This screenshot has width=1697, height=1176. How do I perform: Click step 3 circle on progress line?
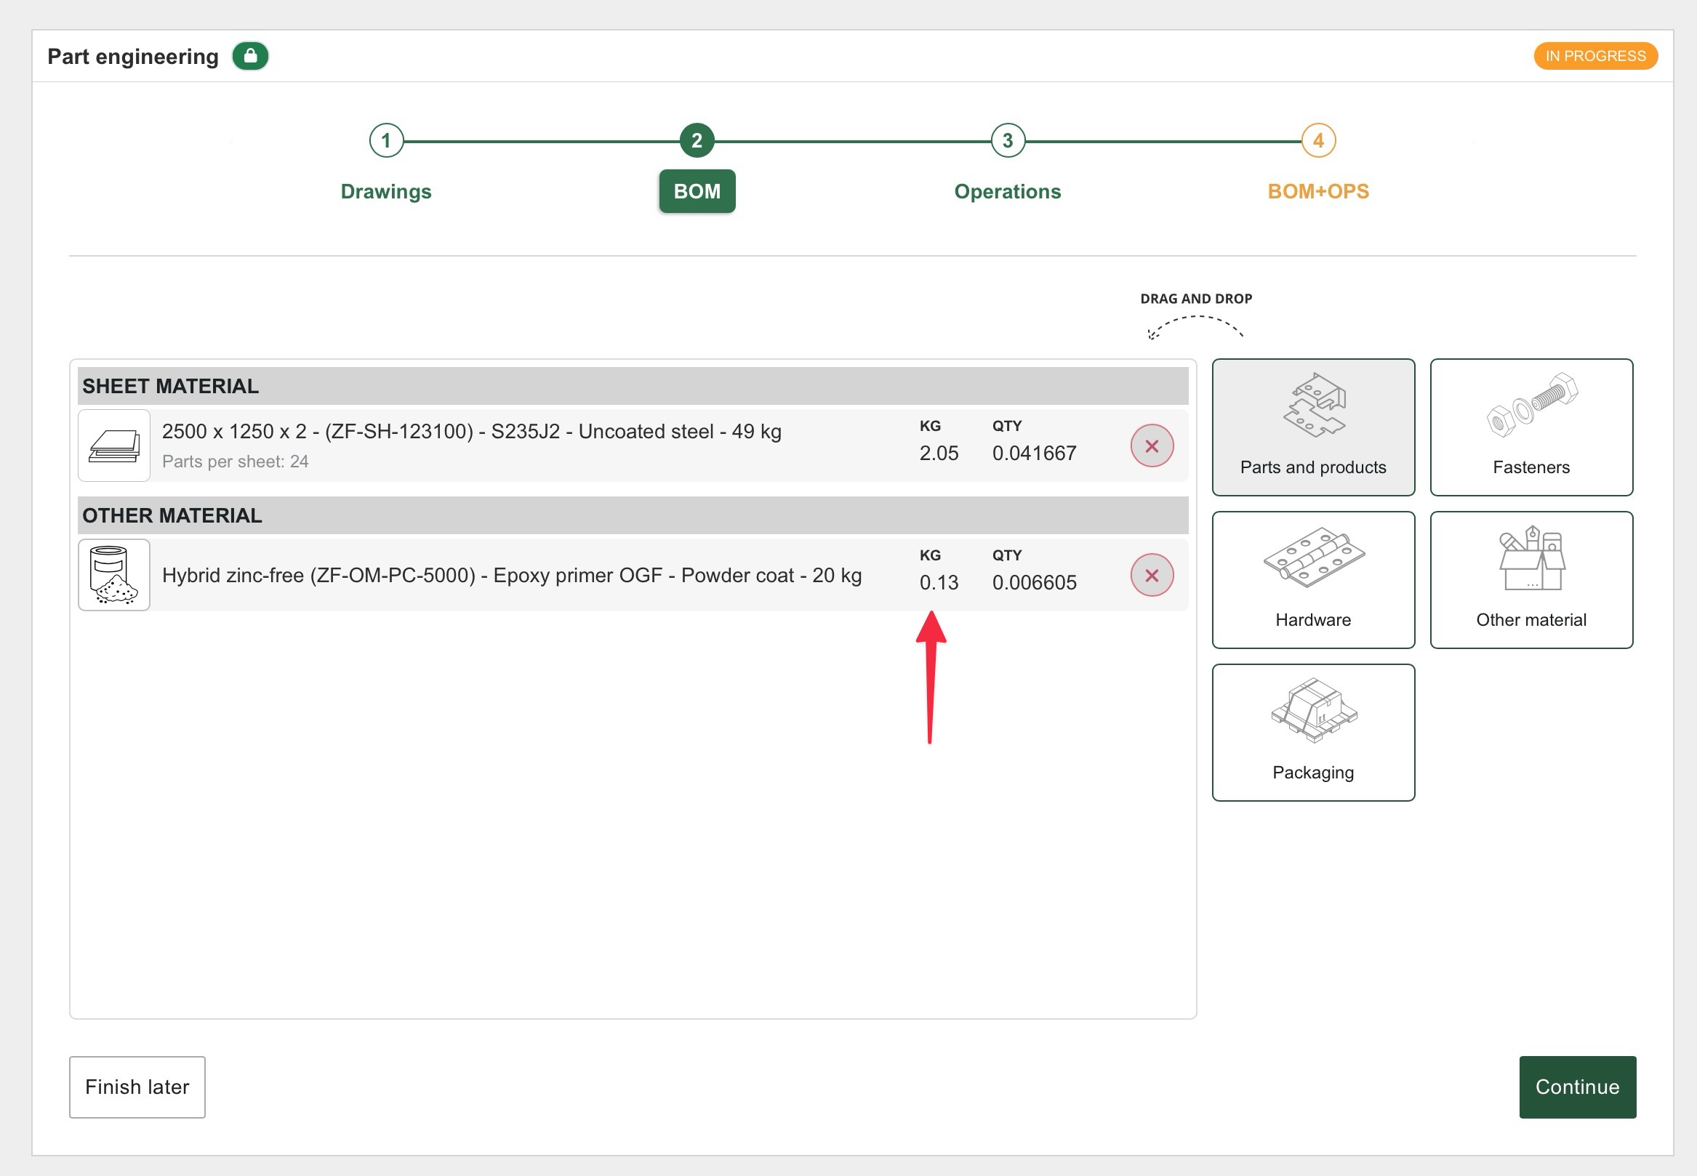[1007, 140]
